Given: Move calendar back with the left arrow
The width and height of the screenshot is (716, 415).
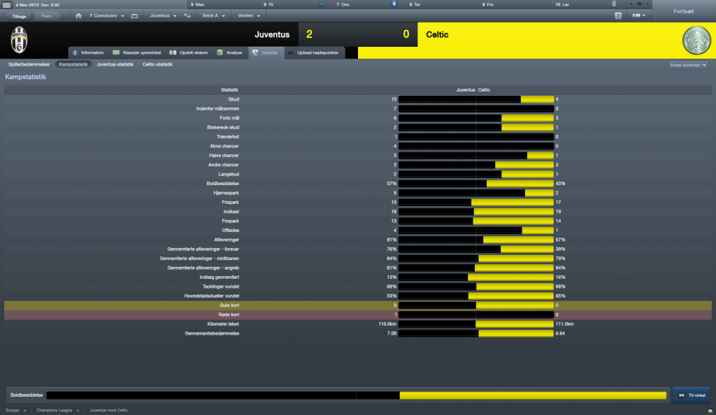Looking at the screenshot, I should (x=631, y=4).
